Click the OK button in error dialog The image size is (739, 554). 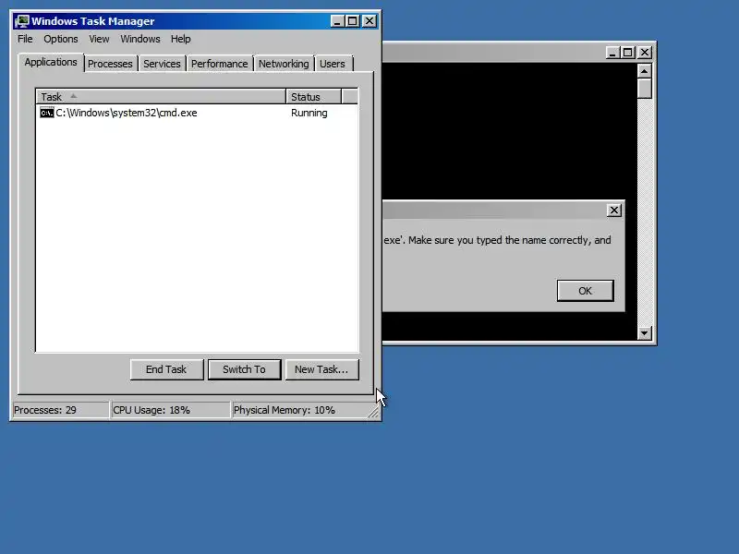[586, 291]
